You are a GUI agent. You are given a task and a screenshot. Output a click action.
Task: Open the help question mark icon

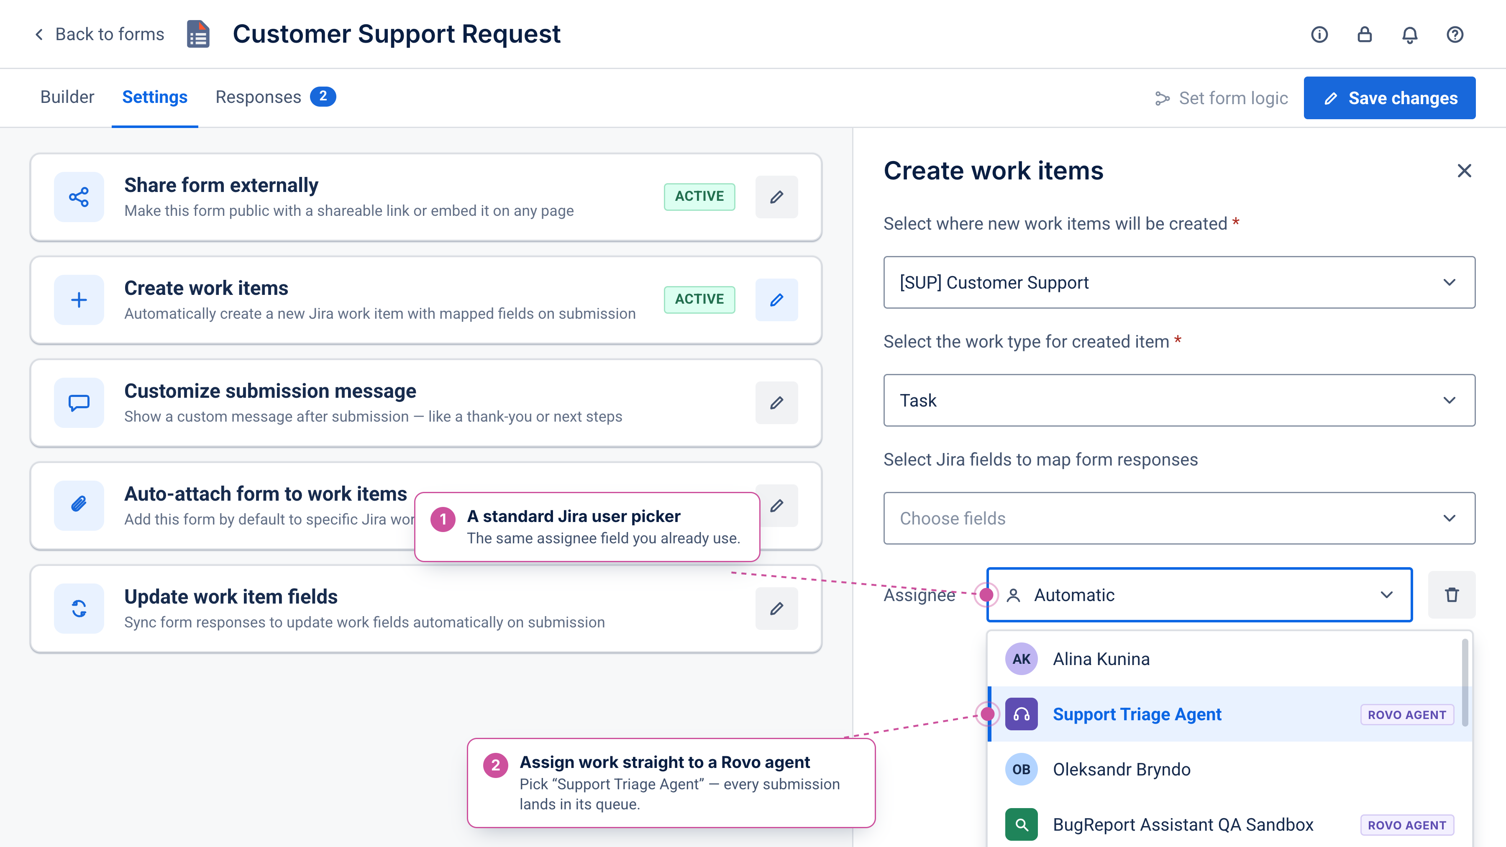[1455, 34]
